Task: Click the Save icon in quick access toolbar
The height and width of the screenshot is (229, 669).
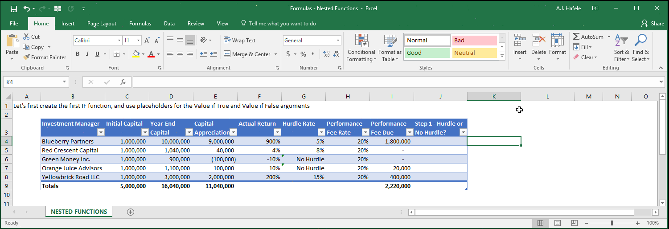Action: tap(13, 8)
